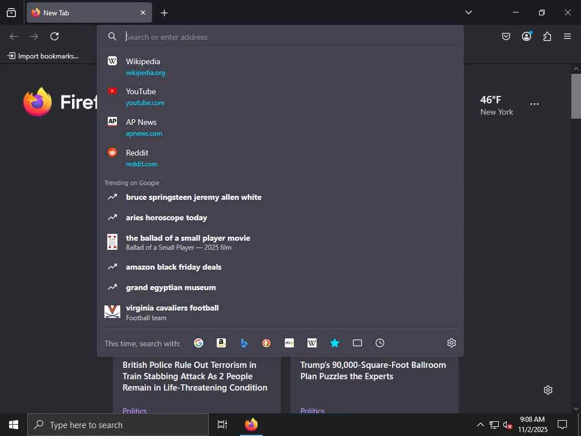
Task: Search this time with DuckDuckGo
Action: click(267, 343)
